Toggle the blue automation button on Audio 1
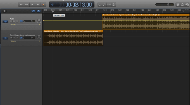Screen dimensions: 190x105 (x=21, y=21)
